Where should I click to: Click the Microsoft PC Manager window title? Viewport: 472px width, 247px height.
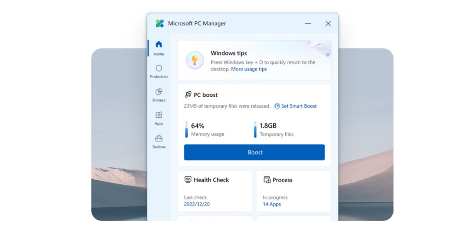(x=197, y=24)
